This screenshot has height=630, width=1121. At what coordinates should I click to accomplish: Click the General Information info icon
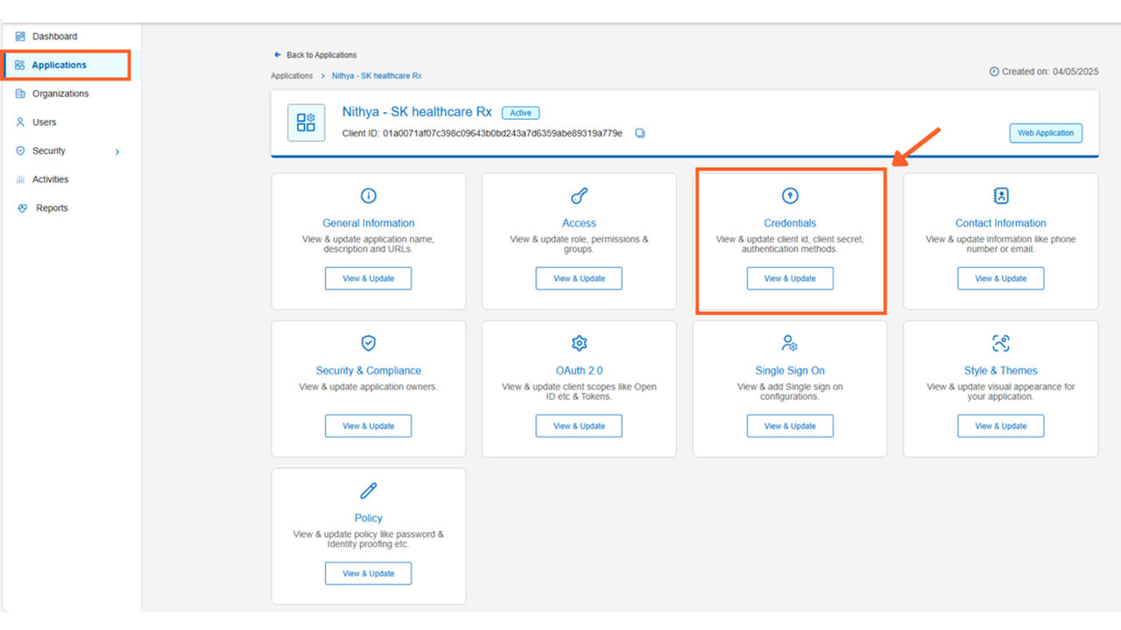coord(369,196)
